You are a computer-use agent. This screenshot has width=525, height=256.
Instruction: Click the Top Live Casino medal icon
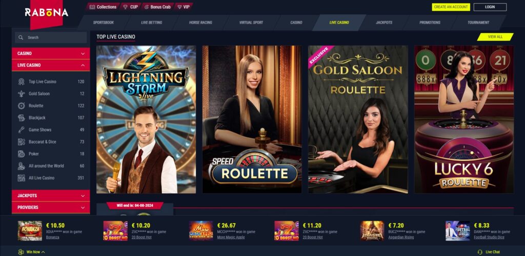point(21,82)
